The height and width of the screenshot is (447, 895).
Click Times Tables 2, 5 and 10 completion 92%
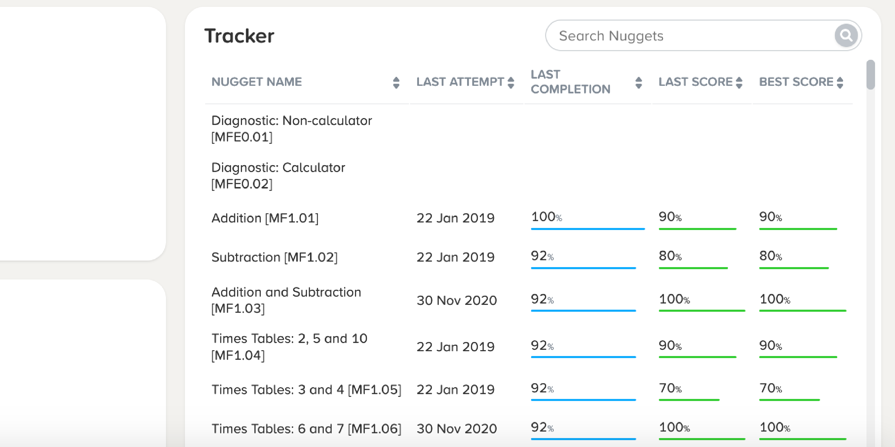(x=542, y=345)
